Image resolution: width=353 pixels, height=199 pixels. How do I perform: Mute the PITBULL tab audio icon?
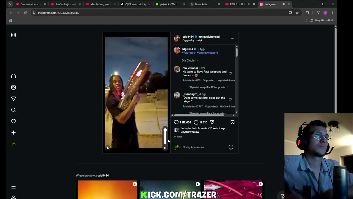(249, 4)
